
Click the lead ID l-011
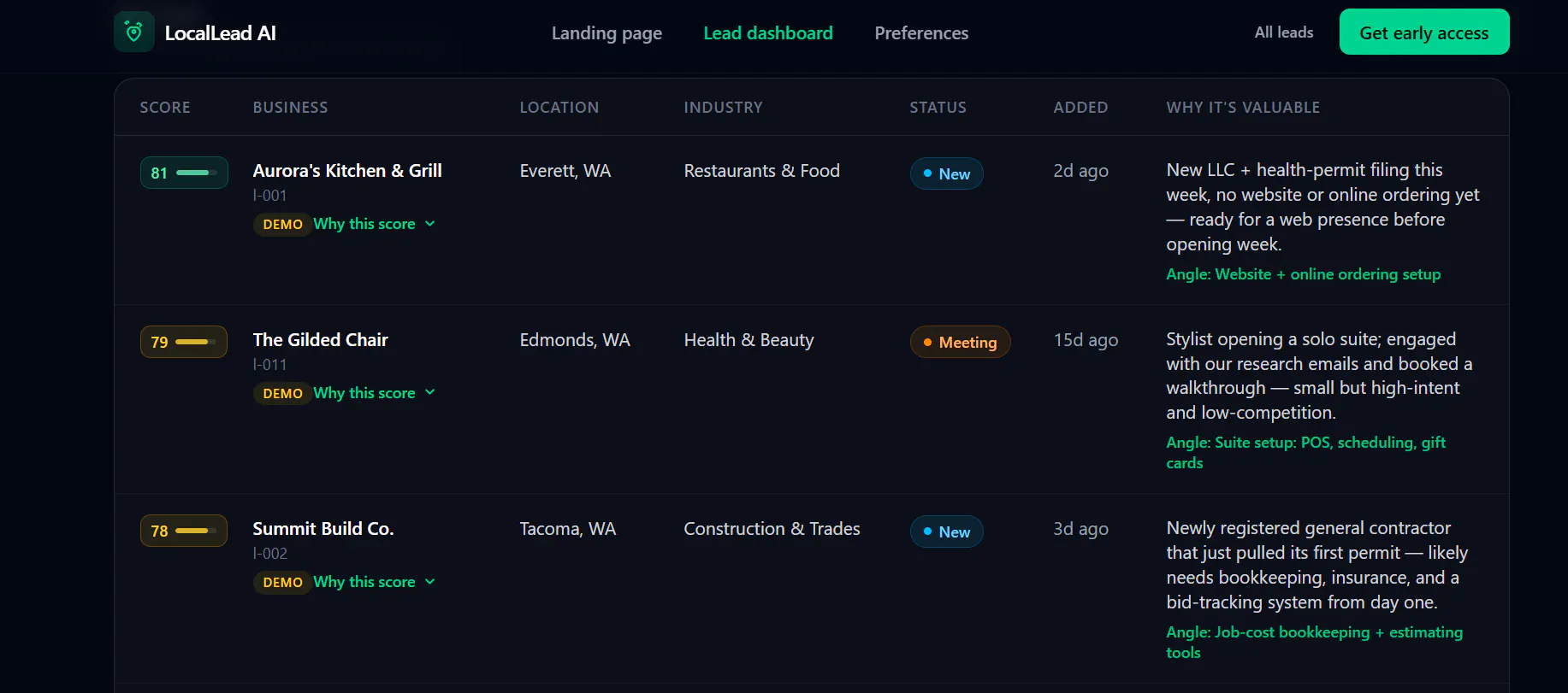click(x=269, y=365)
